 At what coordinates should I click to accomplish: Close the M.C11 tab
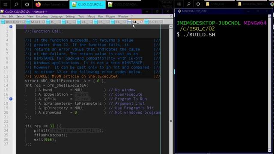(x=43, y=22)
